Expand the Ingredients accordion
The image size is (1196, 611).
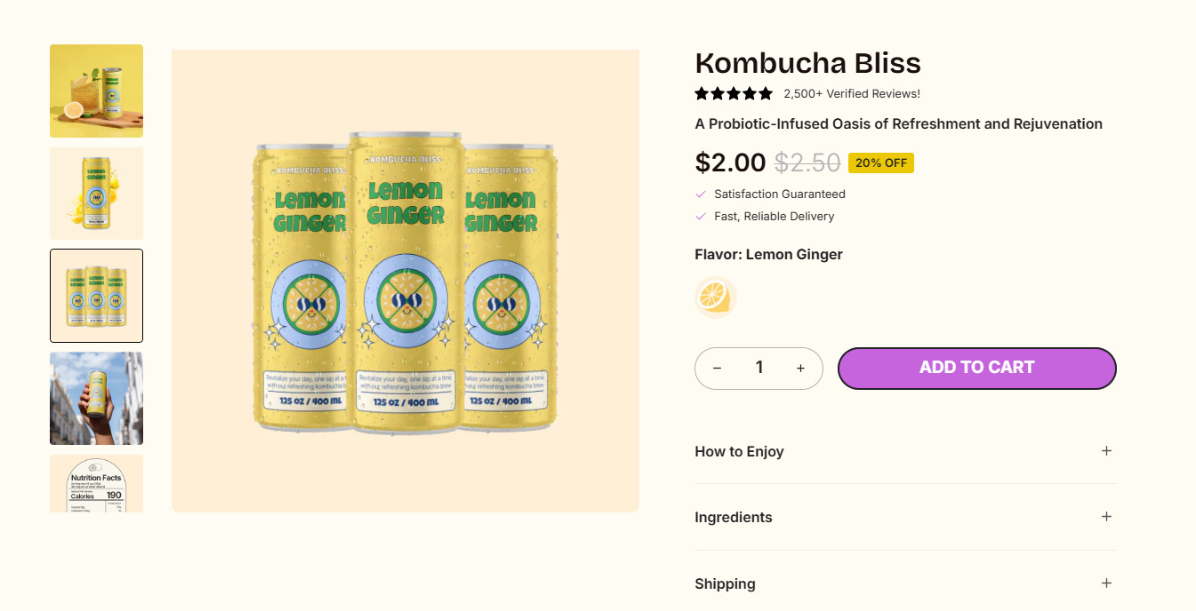[x=1105, y=517]
